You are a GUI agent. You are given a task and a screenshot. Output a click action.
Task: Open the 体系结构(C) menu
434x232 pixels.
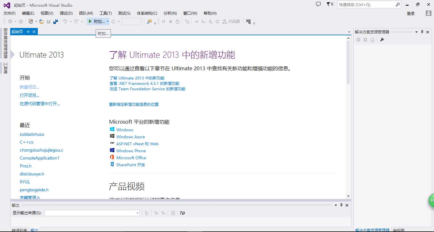point(147,13)
